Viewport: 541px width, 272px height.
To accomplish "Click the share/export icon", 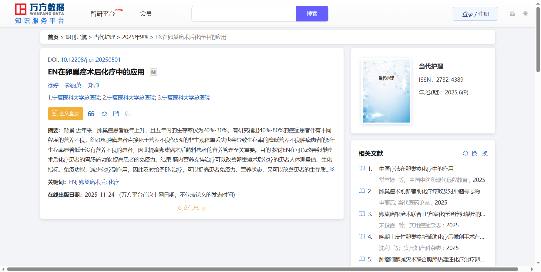I will pyautogui.click(x=116, y=114).
